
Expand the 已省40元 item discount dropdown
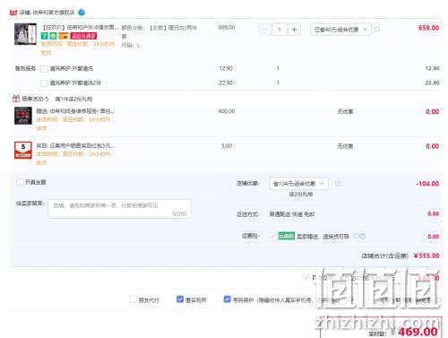[x=340, y=30]
